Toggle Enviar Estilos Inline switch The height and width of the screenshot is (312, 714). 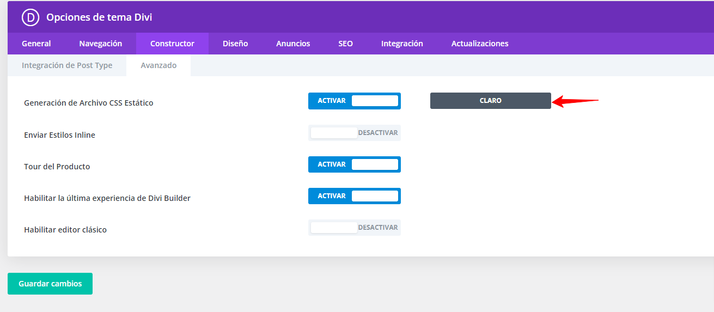click(355, 132)
